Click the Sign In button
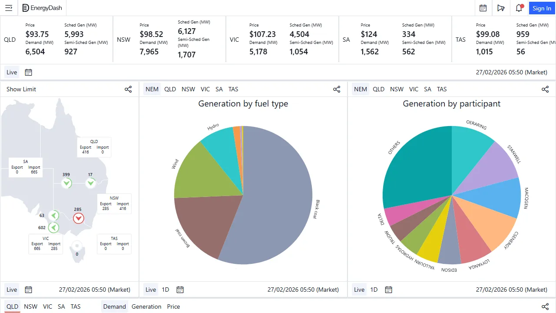 542,8
